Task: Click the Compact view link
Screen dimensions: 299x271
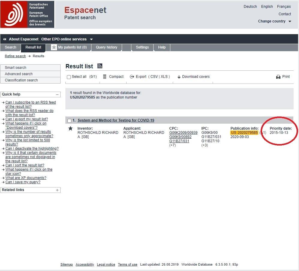Action: (116, 77)
